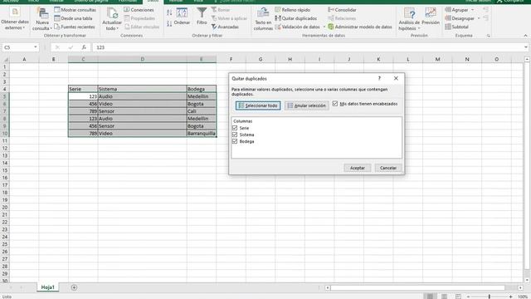The image size is (531, 299).
Task: Toggle Mis datos tienen encabezados checkbox
Action: point(335,103)
